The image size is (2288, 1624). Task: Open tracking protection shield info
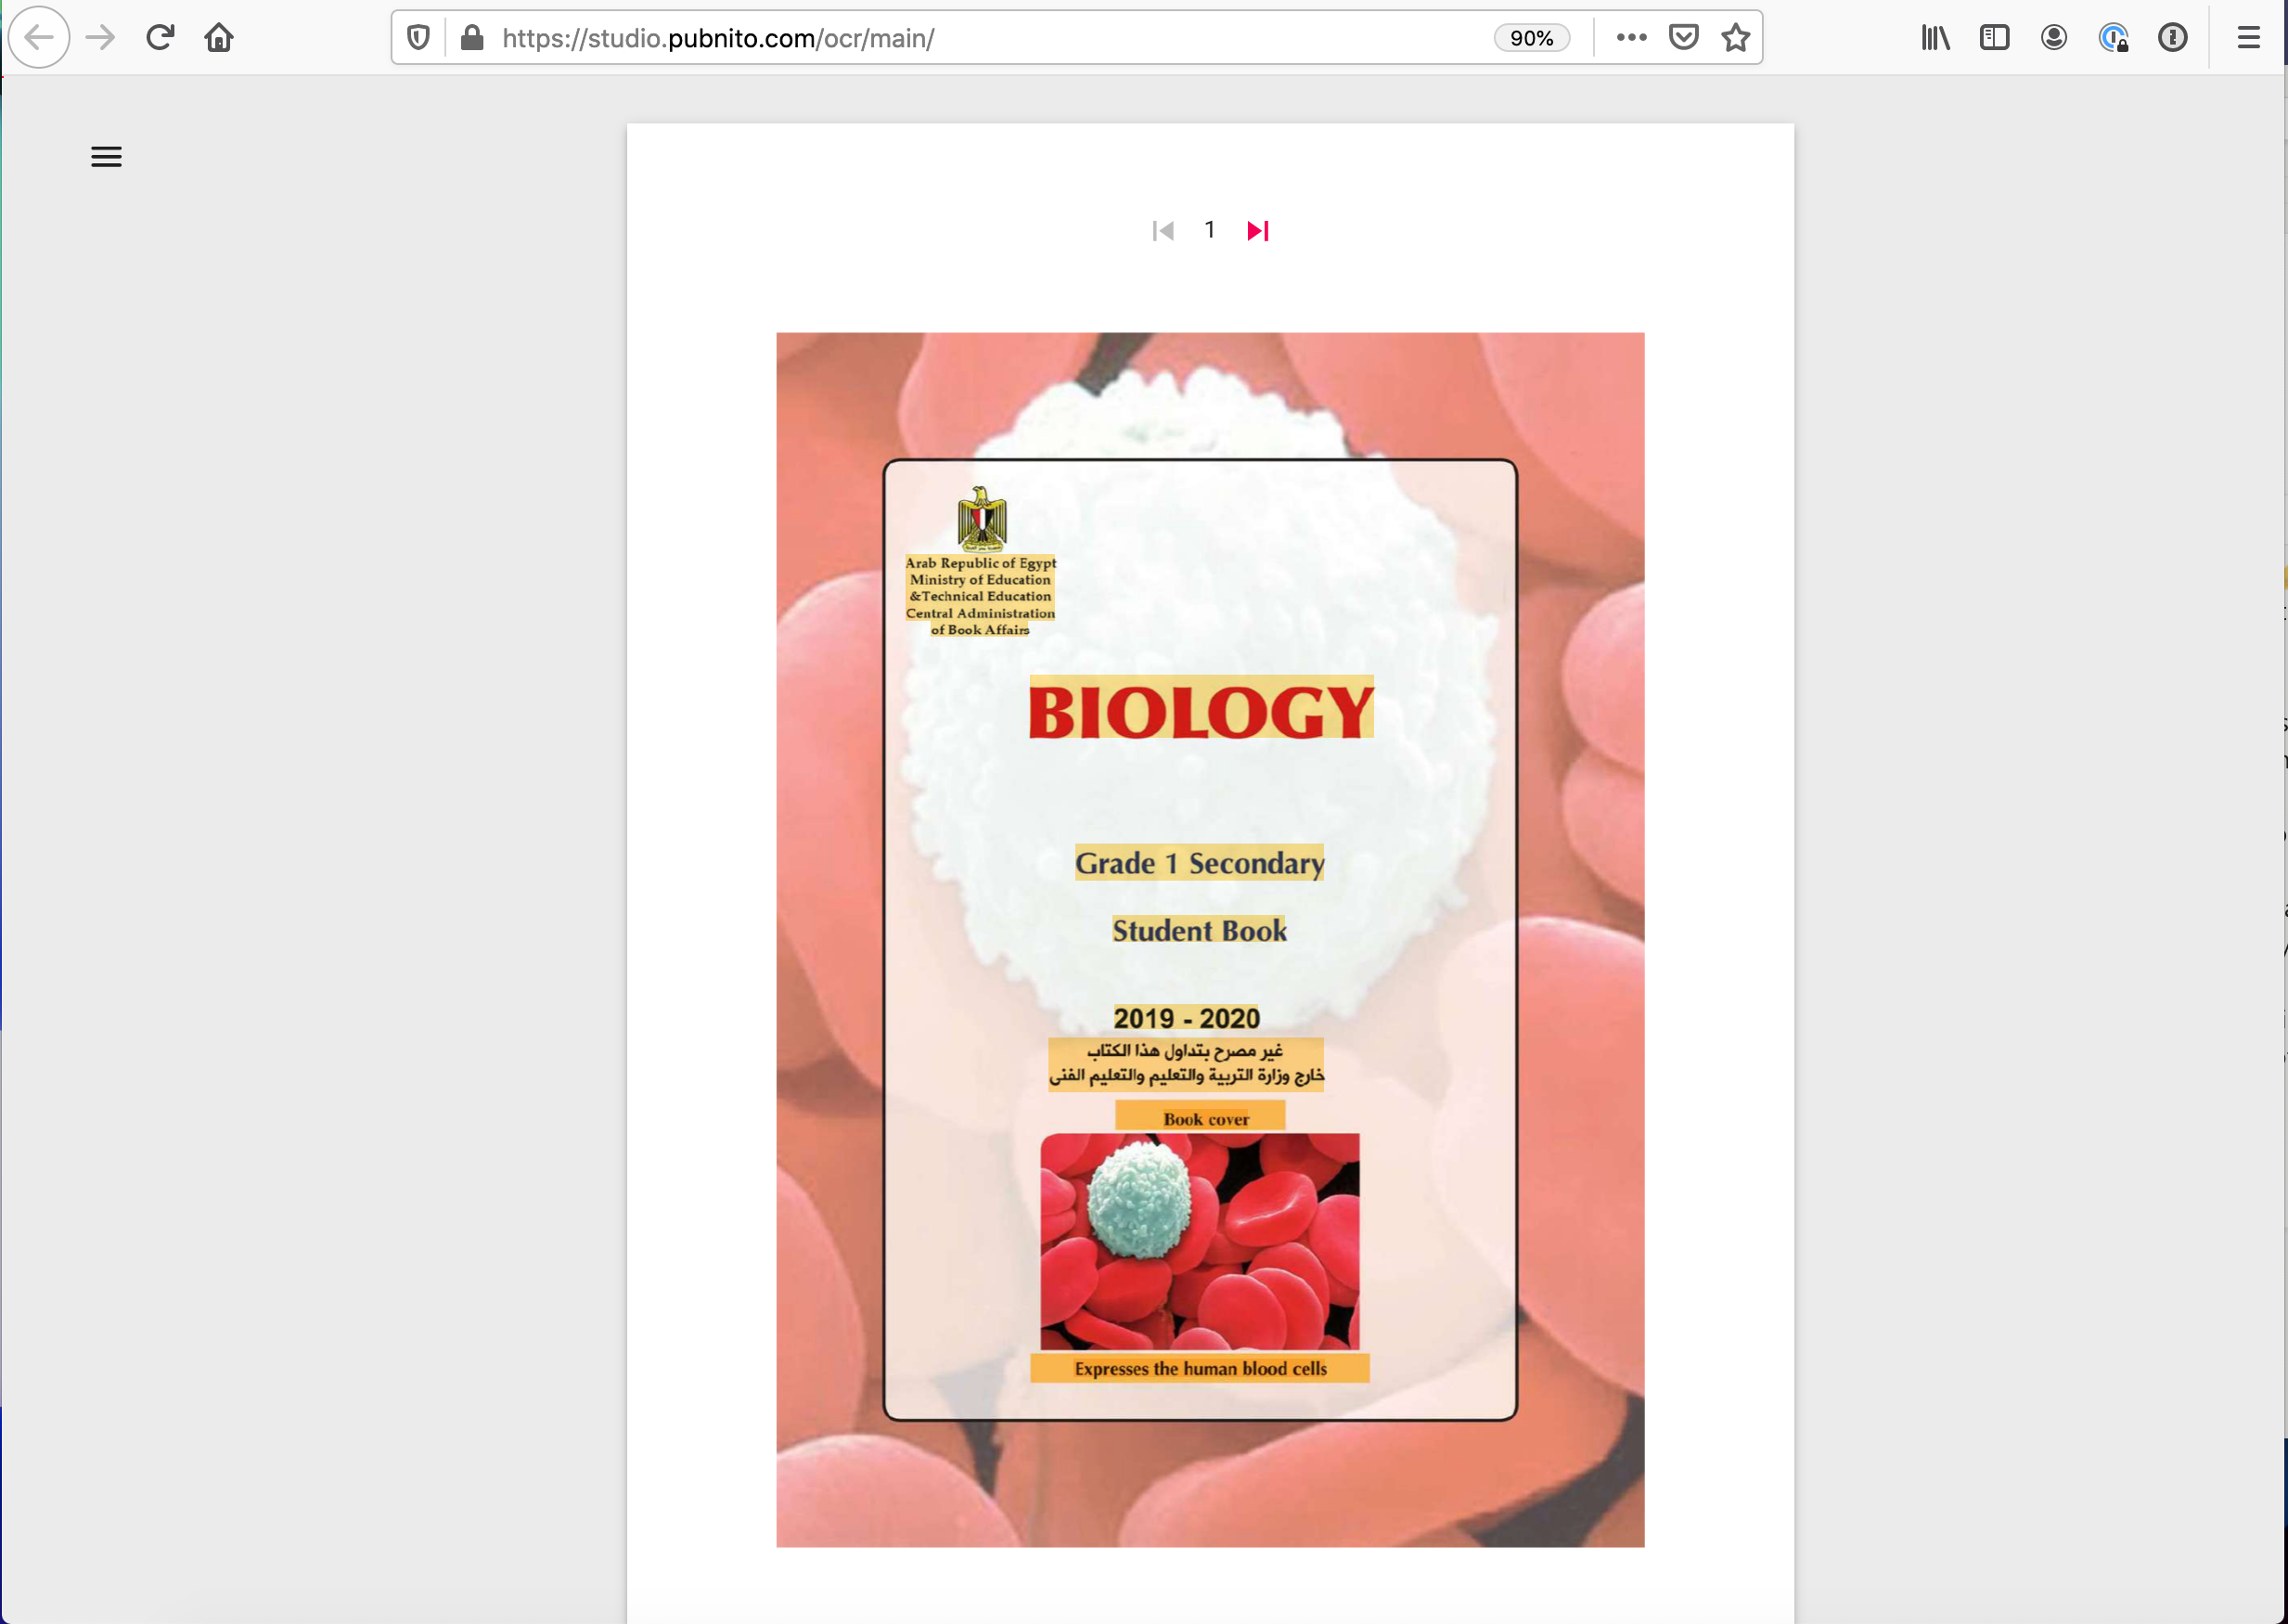click(x=418, y=38)
